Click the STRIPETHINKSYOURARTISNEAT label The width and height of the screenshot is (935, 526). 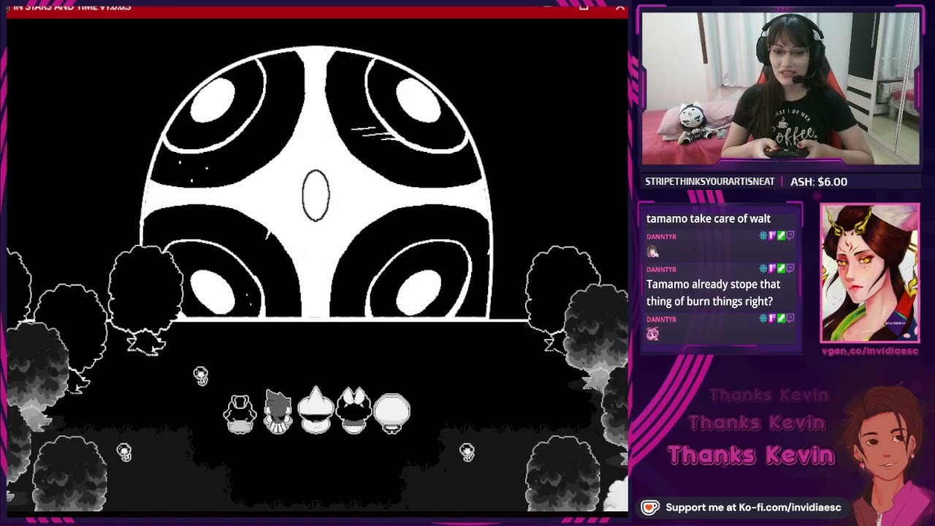point(709,181)
